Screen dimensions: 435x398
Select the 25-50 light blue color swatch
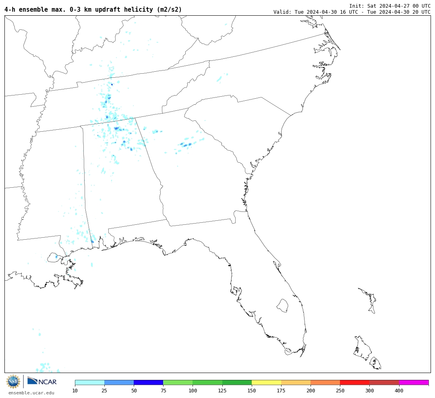(x=119, y=382)
